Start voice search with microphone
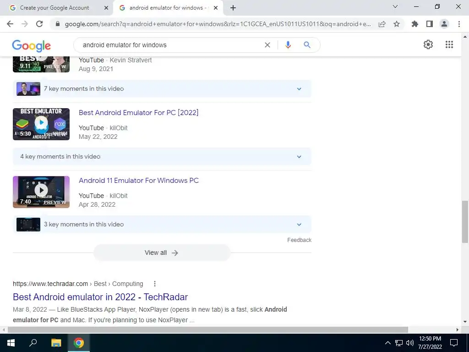Screen dimensions: 469x352 tap(288, 45)
